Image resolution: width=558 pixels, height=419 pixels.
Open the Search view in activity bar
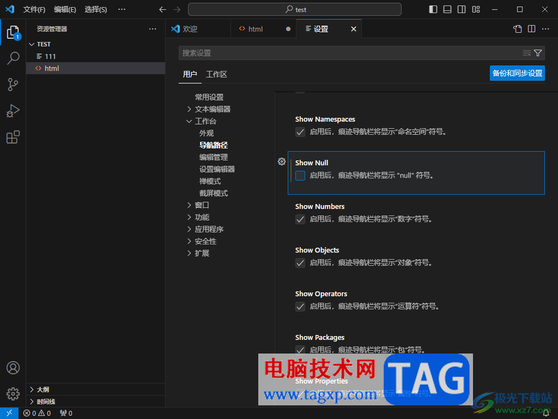tap(13, 58)
